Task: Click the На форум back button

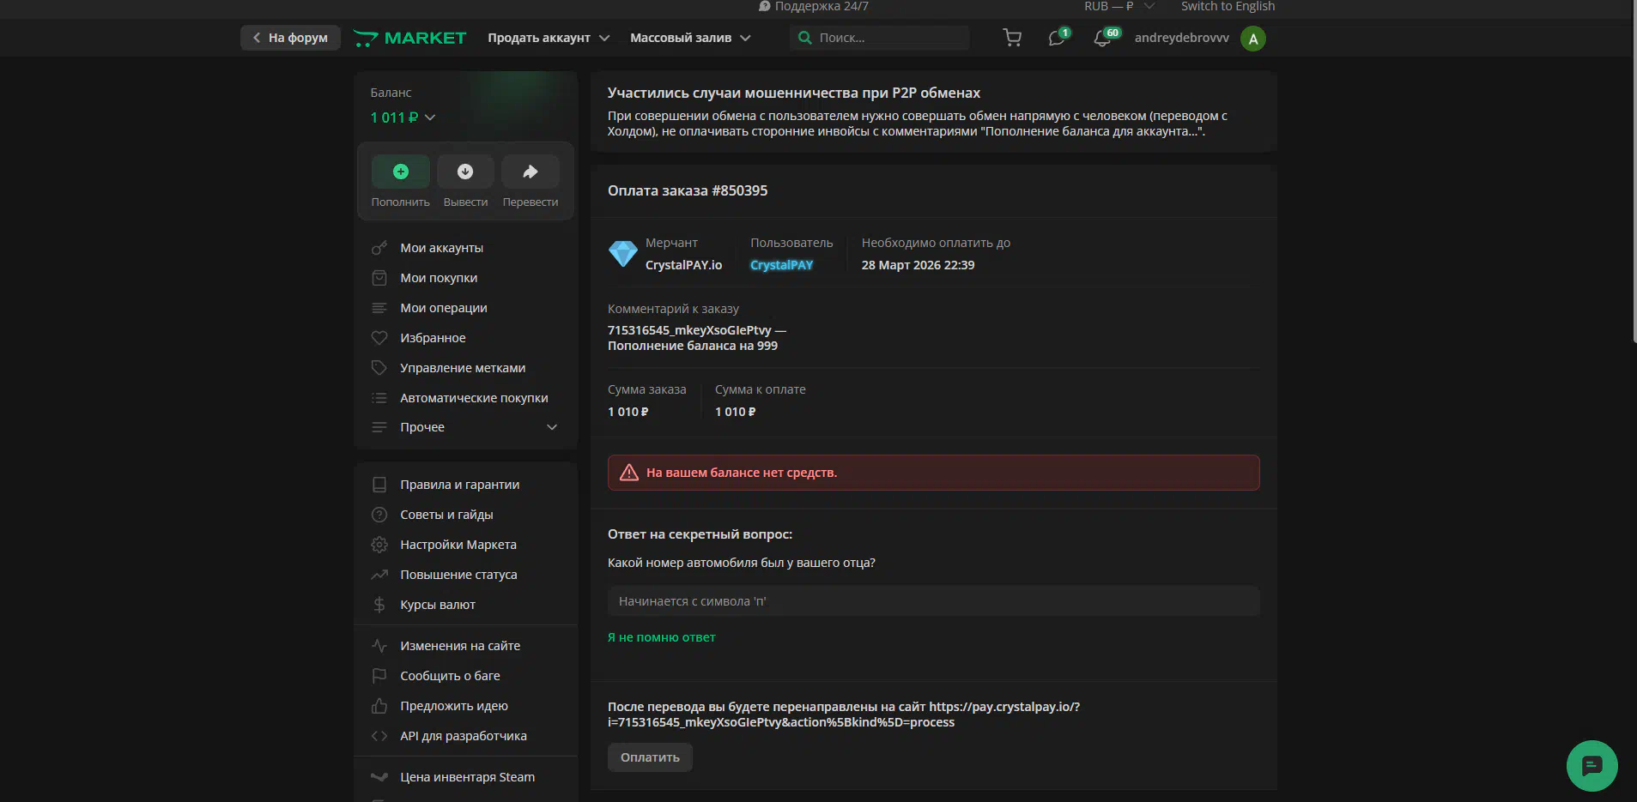Action: 290,38
